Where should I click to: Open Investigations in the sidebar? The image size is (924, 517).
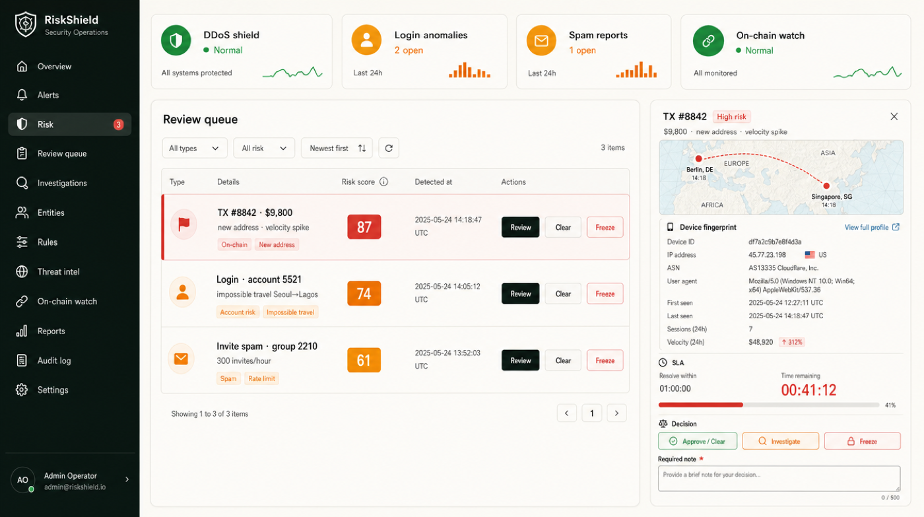(70, 183)
